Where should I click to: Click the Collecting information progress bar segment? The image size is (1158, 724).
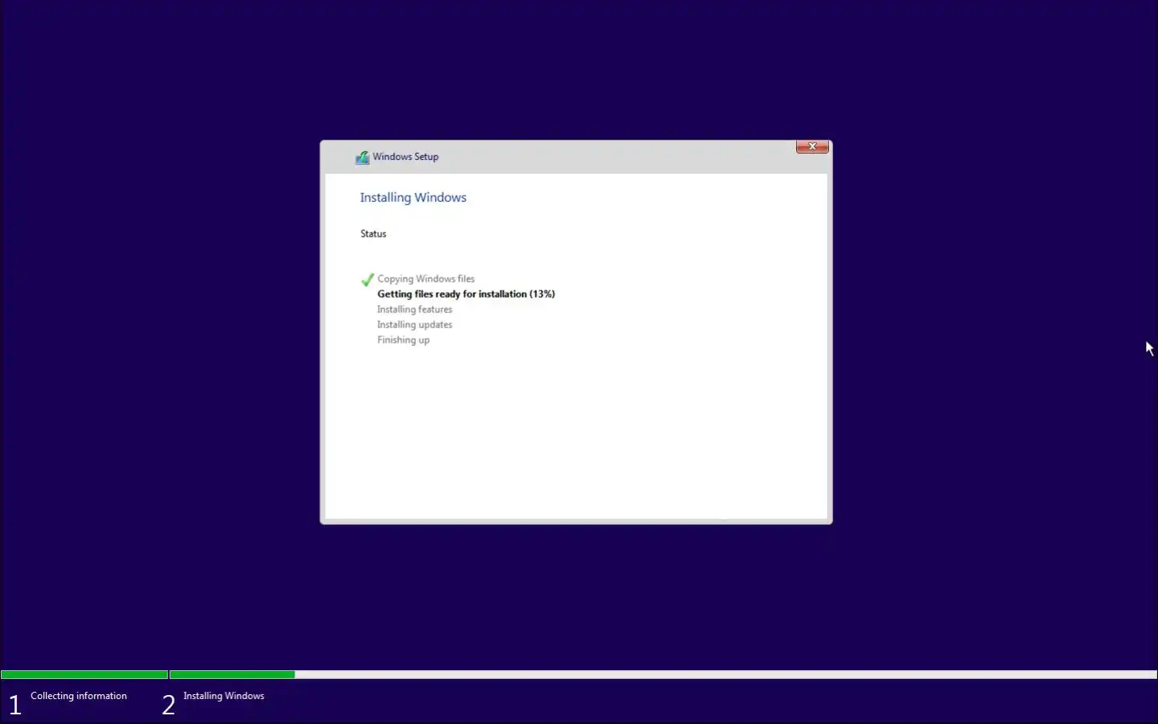pyautogui.click(x=84, y=674)
